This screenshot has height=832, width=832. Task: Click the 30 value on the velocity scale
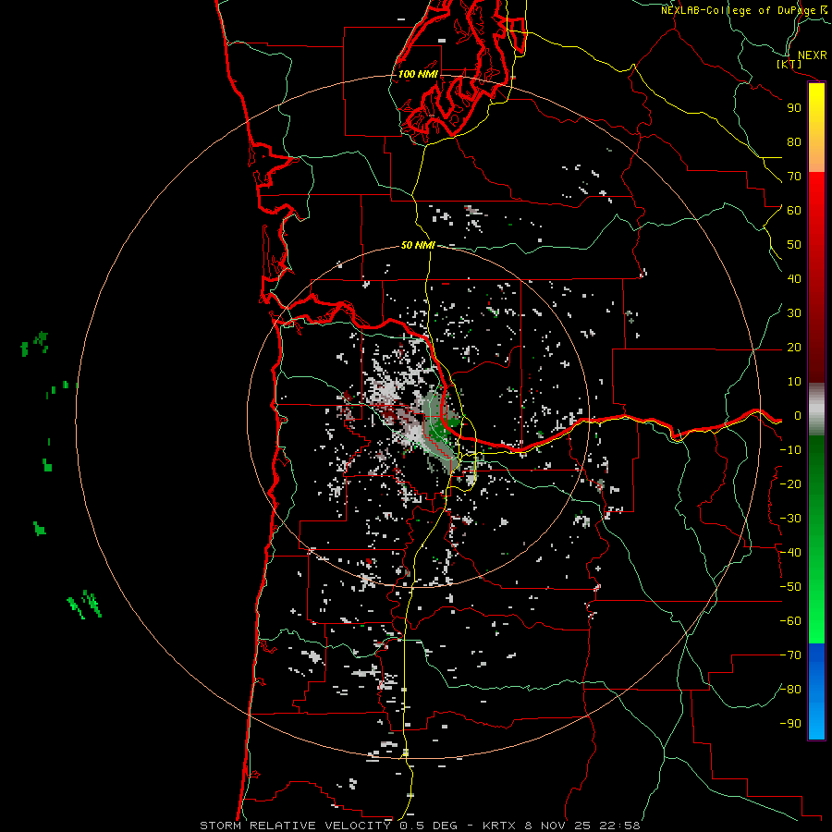[x=794, y=313]
